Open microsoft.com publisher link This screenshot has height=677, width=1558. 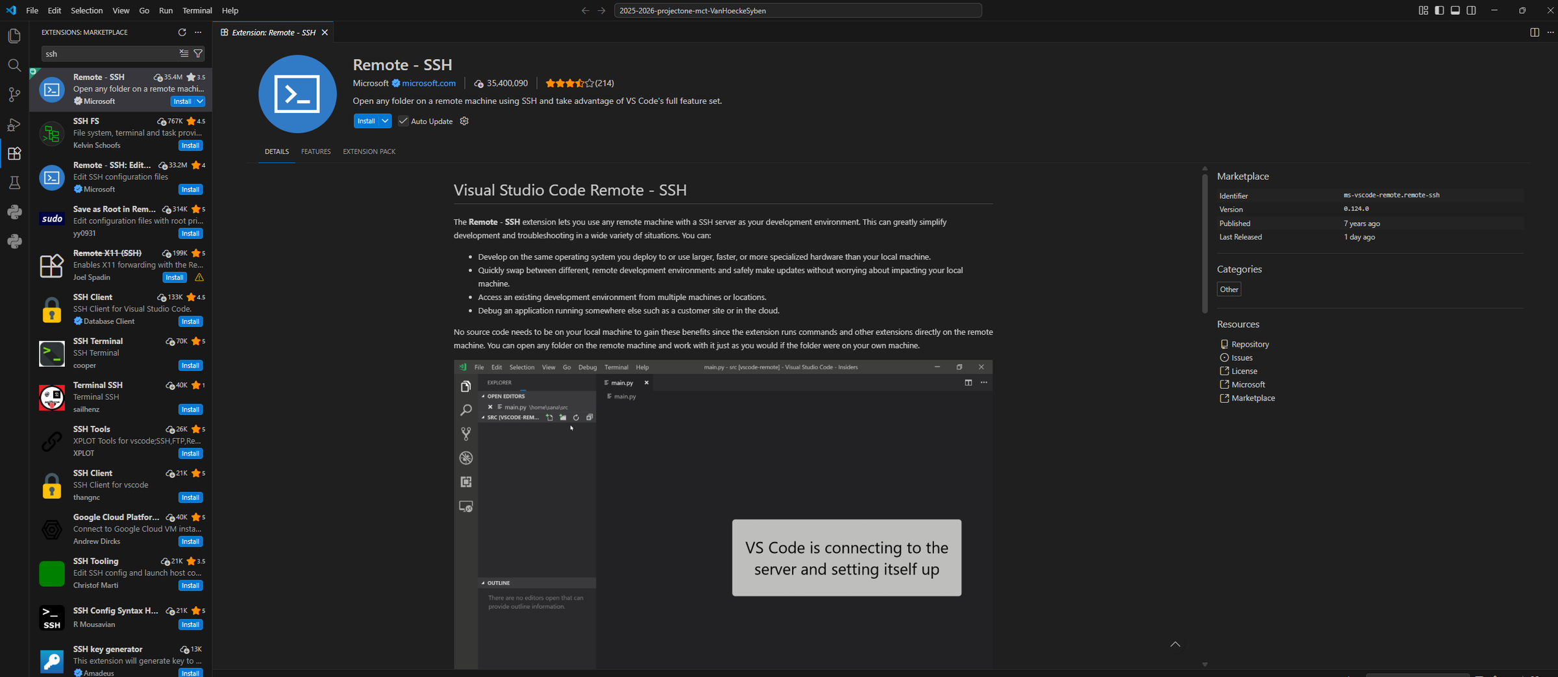(x=428, y=83)
